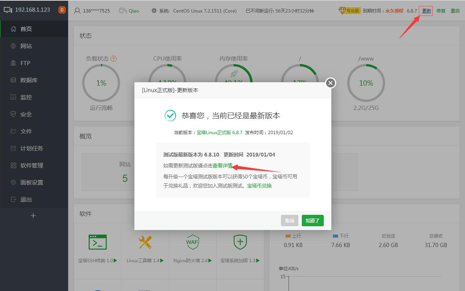Click the question mark beside 负载状态

114,59
